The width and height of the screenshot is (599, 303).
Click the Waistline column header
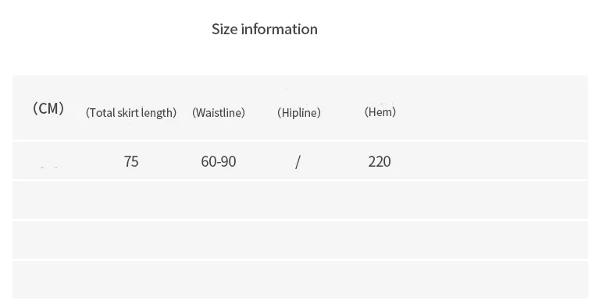tap(219, 112)
